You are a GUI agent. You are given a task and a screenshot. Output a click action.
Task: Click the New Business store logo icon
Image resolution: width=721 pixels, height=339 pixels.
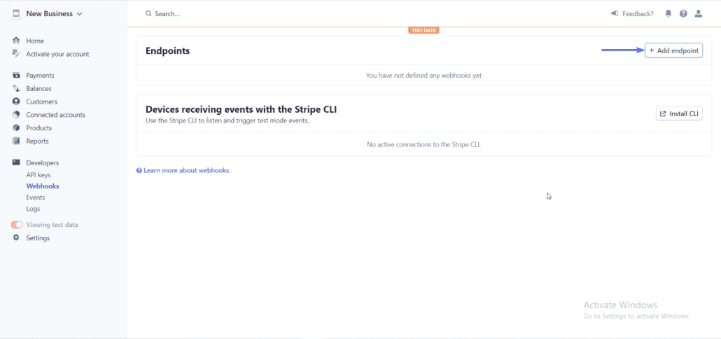[16, 13]
